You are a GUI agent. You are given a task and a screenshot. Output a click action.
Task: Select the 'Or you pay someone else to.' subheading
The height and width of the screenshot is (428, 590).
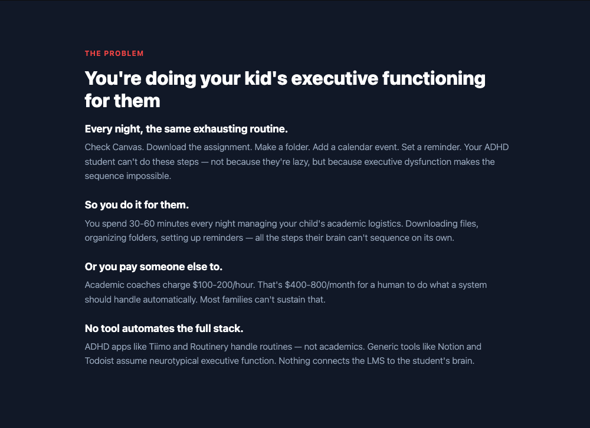153,267
